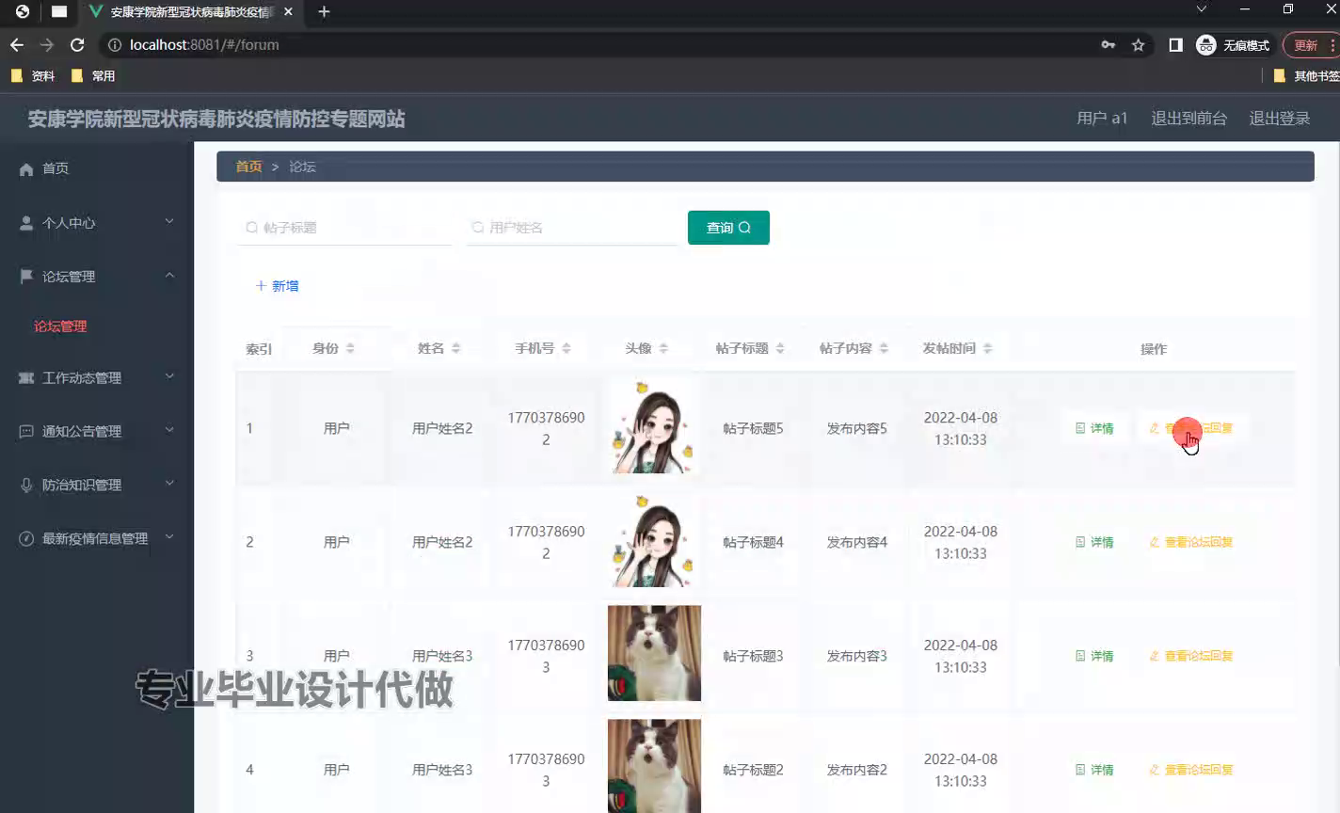Sort by the 身份 column arrows
The height and width of the screenshot is (813, 1340).
350,348
